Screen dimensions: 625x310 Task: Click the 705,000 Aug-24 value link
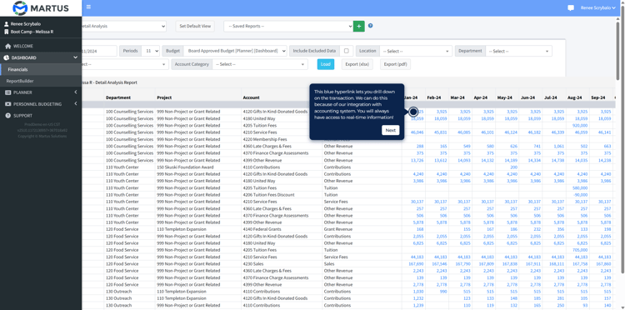tap(580, 250)
